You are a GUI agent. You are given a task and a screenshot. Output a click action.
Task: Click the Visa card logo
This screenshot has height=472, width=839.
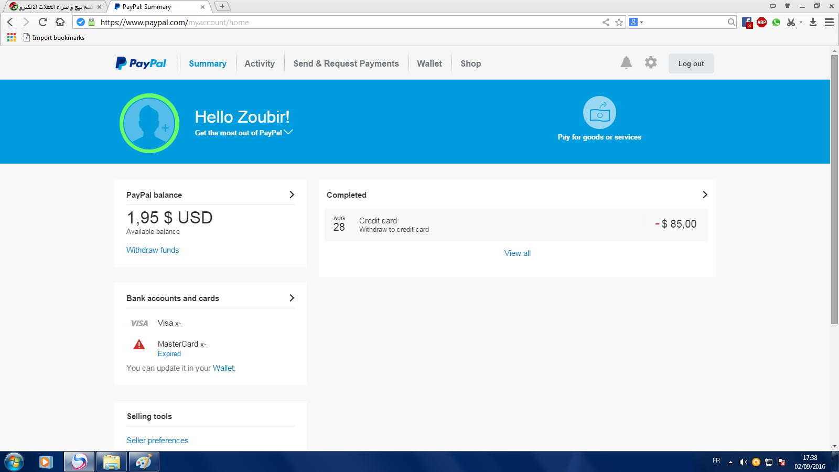coord(139,323)
